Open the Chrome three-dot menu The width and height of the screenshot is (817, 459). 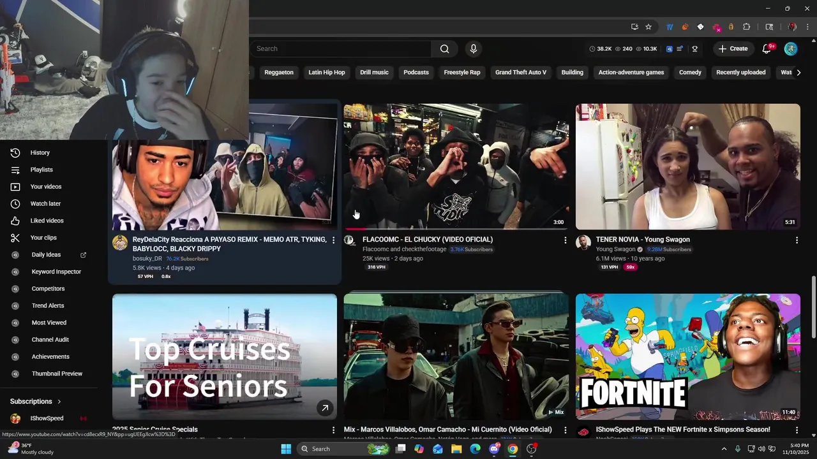(x=808, y=27)
